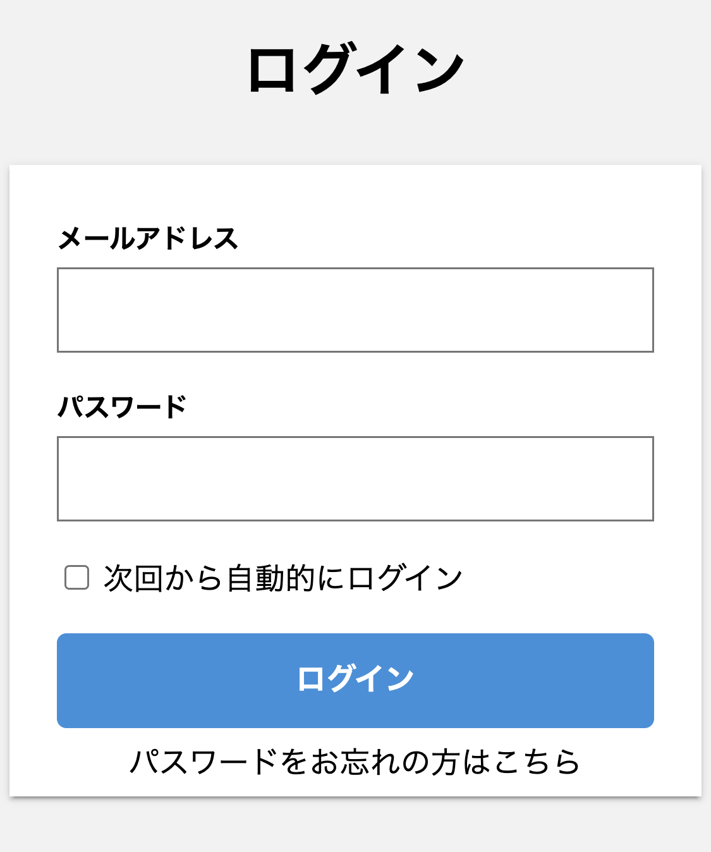Click the メールアドレス input field
Viewport: 711px width, 852px height.
[355, 310]
